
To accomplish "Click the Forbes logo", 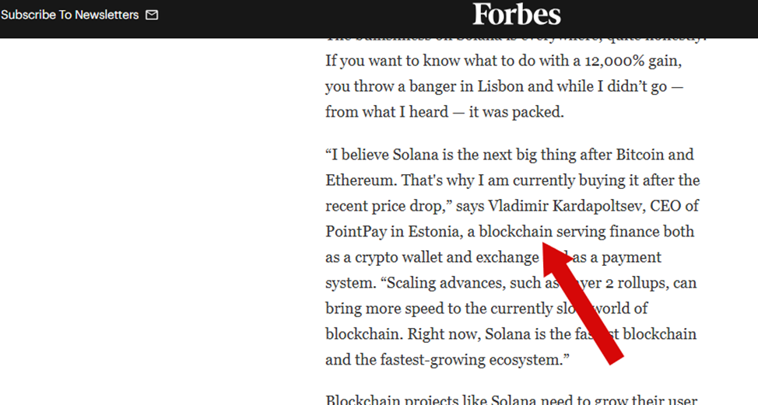I will [x=517, y=15].
